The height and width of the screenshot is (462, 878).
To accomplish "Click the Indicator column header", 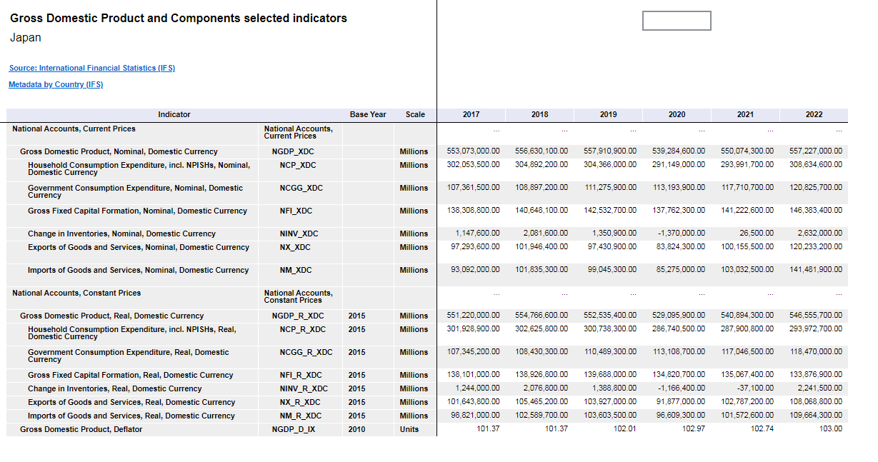I will [x=174, y=114].
